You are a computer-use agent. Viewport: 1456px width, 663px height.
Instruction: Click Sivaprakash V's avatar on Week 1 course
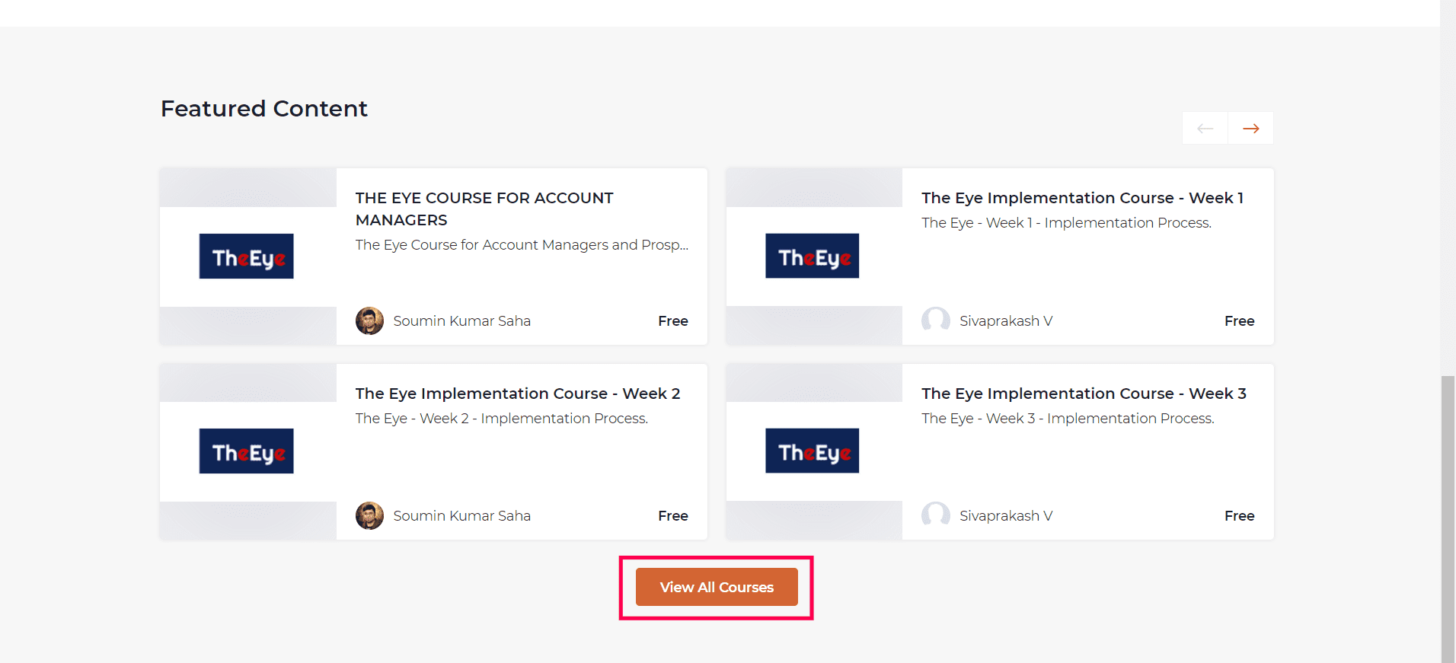tap(936, 321)
